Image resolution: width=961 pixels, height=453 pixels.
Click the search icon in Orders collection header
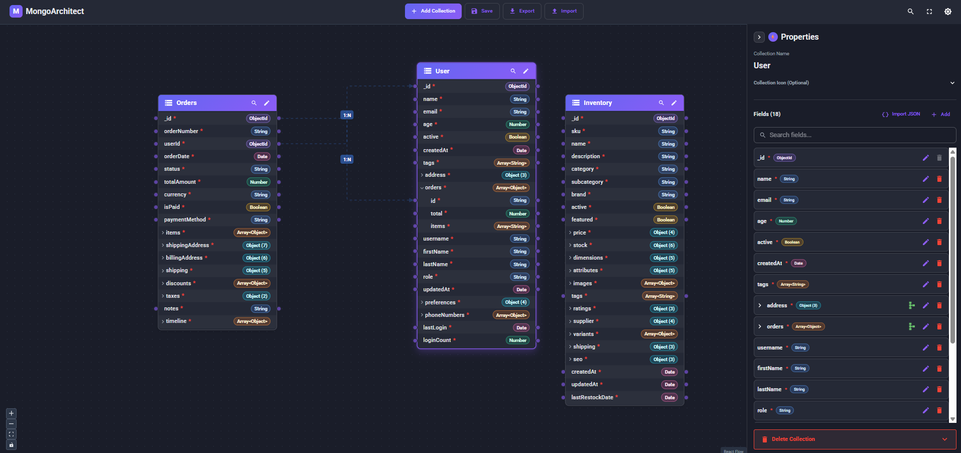254,103
